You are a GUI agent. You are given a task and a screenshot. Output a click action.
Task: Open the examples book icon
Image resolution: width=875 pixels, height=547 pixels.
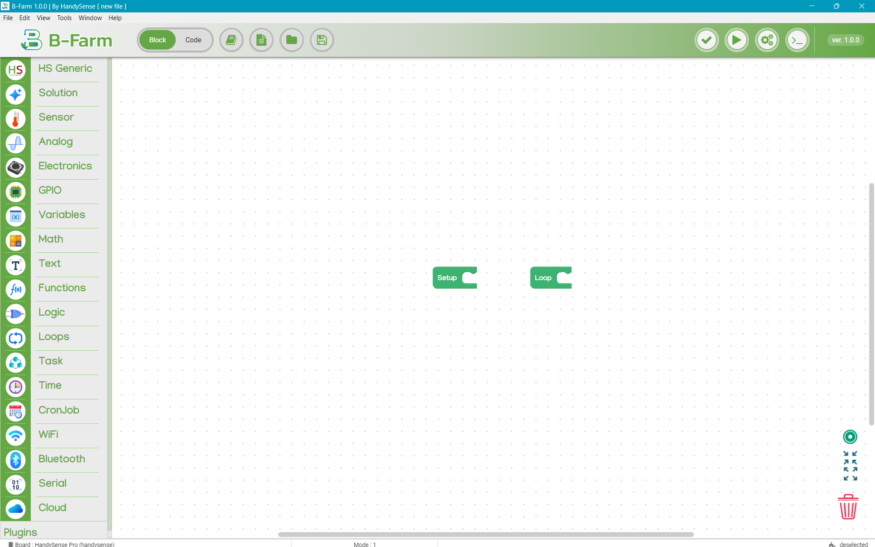[x=231, y=40]
